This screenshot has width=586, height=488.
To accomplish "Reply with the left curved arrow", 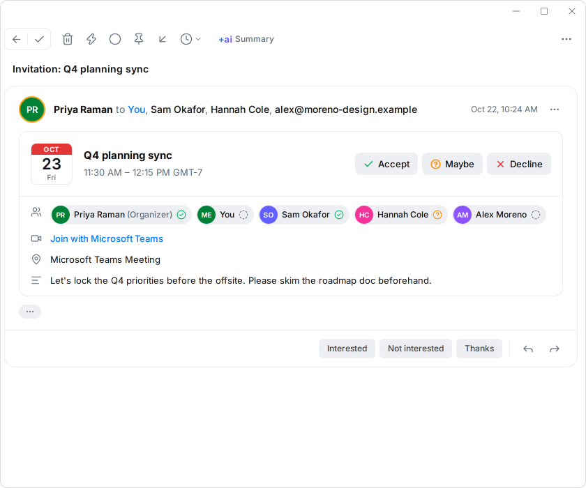I will pyautogui.click(x=528, y=349).
